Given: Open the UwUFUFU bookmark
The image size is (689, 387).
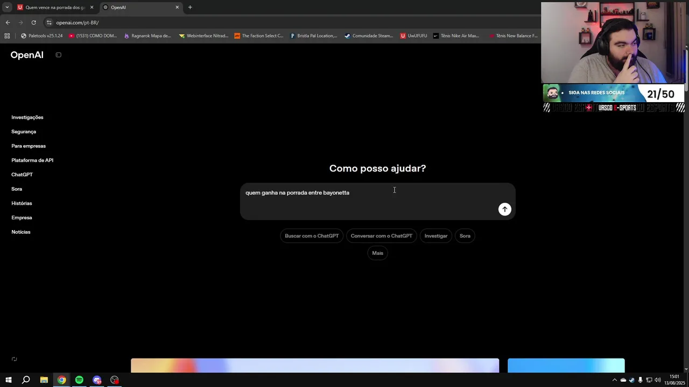Looking at the screenshot, I should coord(413,36).
